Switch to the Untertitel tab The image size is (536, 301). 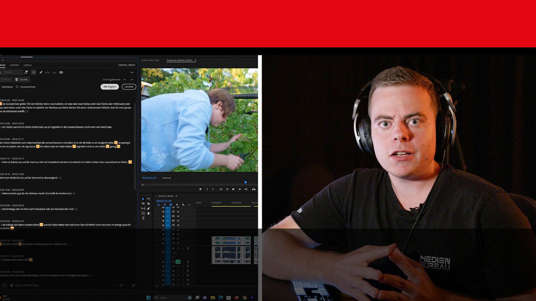[15, 65]
